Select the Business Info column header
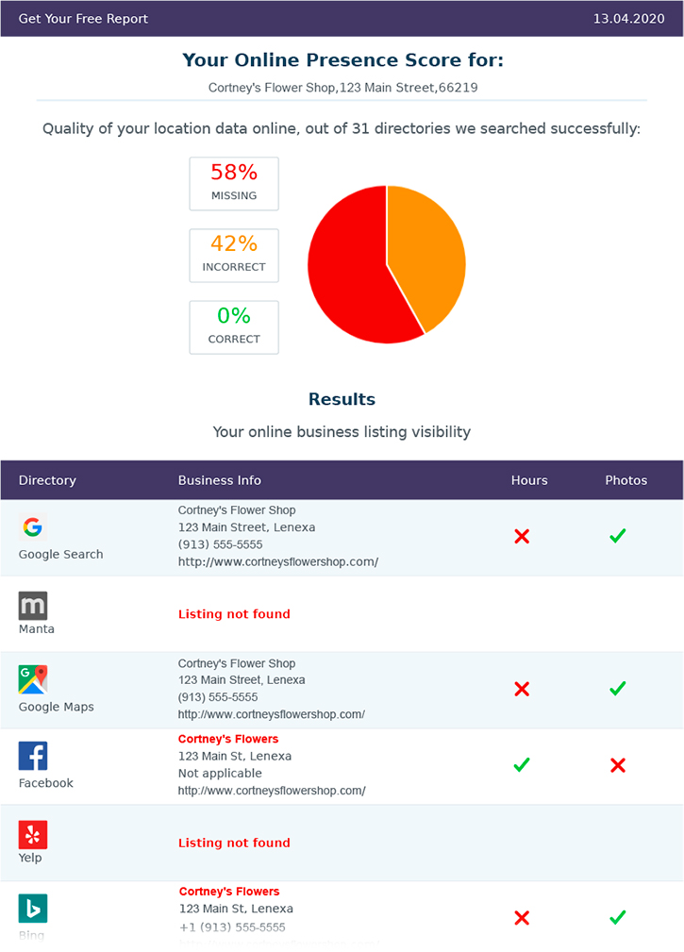Image resolution: width=684 pixels, height=952 pixels. click(220, 480)
